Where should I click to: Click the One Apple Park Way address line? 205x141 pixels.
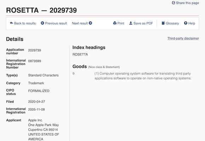pyautogui.click(x=43, y=125)
